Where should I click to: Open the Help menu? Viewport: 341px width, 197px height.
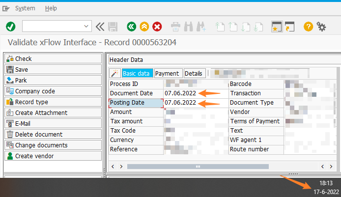coord(51,8)
